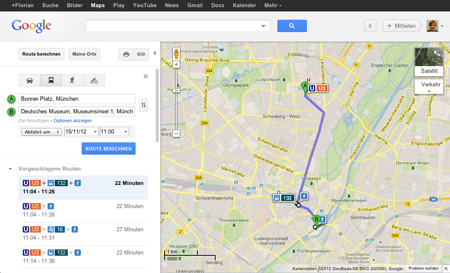Collapse Vorgeschlagene Routen section triangle
The height and width of the screenshot is (273, 450).
coord(11,169)
